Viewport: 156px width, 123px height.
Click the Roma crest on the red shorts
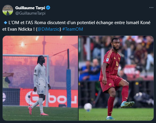(x=110, y=85)
